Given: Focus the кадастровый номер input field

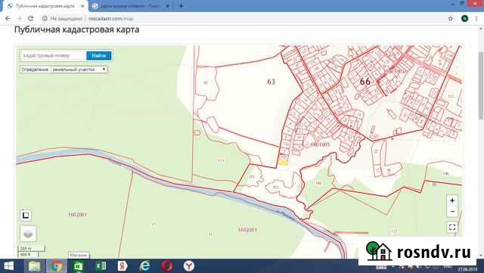Looking at the screenshot, I should pos(53,56).
